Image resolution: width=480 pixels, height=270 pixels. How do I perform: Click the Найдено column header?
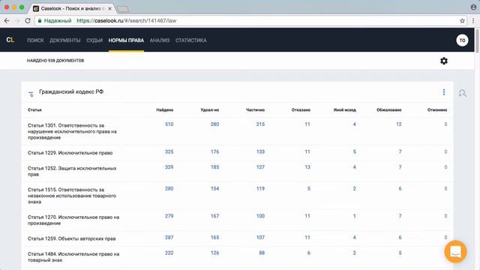pos(165,110)
